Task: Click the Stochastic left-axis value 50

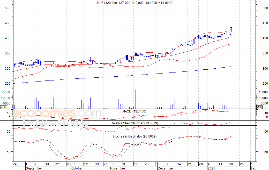Action: (8, 152)
